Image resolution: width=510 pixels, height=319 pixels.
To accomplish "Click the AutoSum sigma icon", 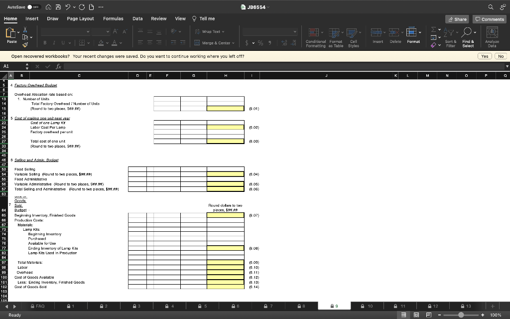I will coord(434,29).
